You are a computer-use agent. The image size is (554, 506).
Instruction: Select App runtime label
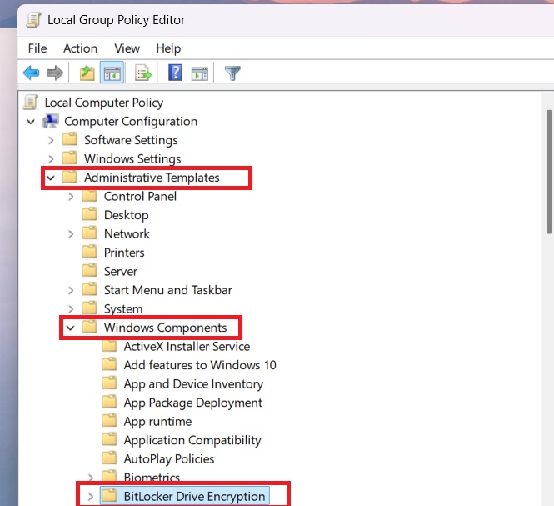coord(157,421)
